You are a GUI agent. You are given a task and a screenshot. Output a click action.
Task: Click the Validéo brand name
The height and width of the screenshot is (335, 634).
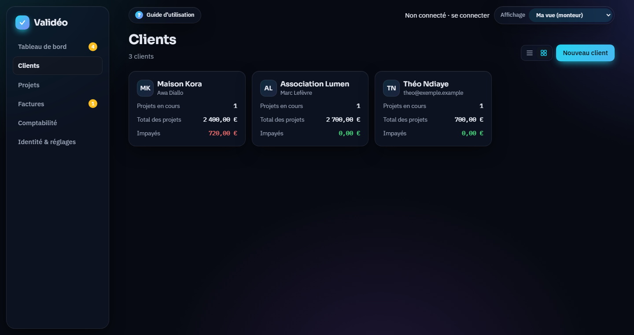51,22
